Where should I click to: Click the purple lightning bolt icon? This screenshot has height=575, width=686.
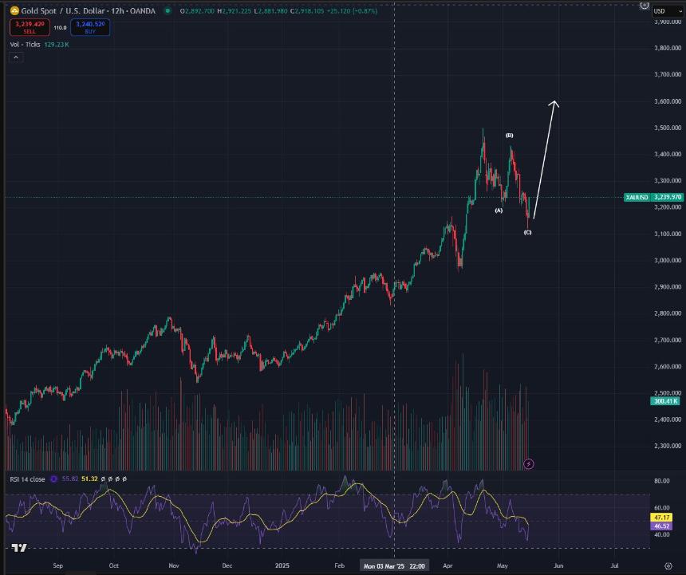[x=529, y=464]
